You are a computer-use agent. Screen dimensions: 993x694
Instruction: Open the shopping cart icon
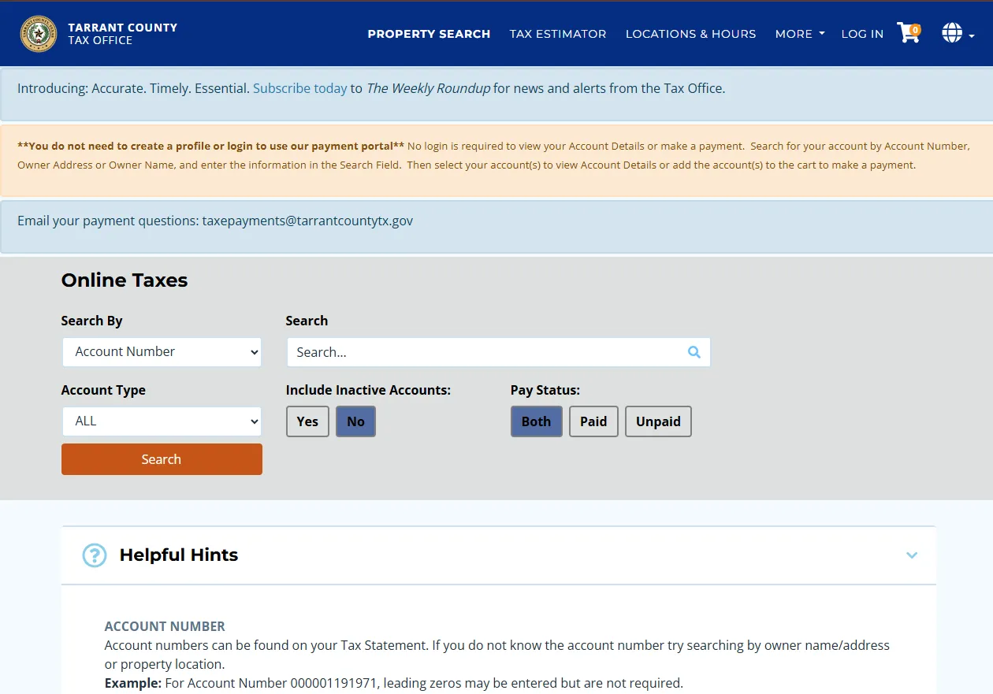pyautogui.click(x=909, y=33)
